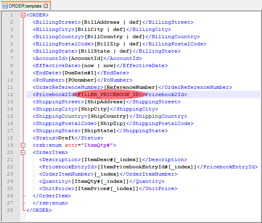This screenshot has height=223, width=262.
Task: Place cursor in [ReferenceNumber] on line 11
Action: pyautogui.click(x=131, y=88)
